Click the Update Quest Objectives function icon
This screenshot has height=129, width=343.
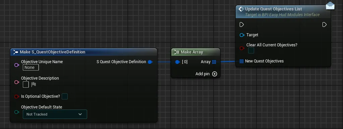tap(241, 9)
